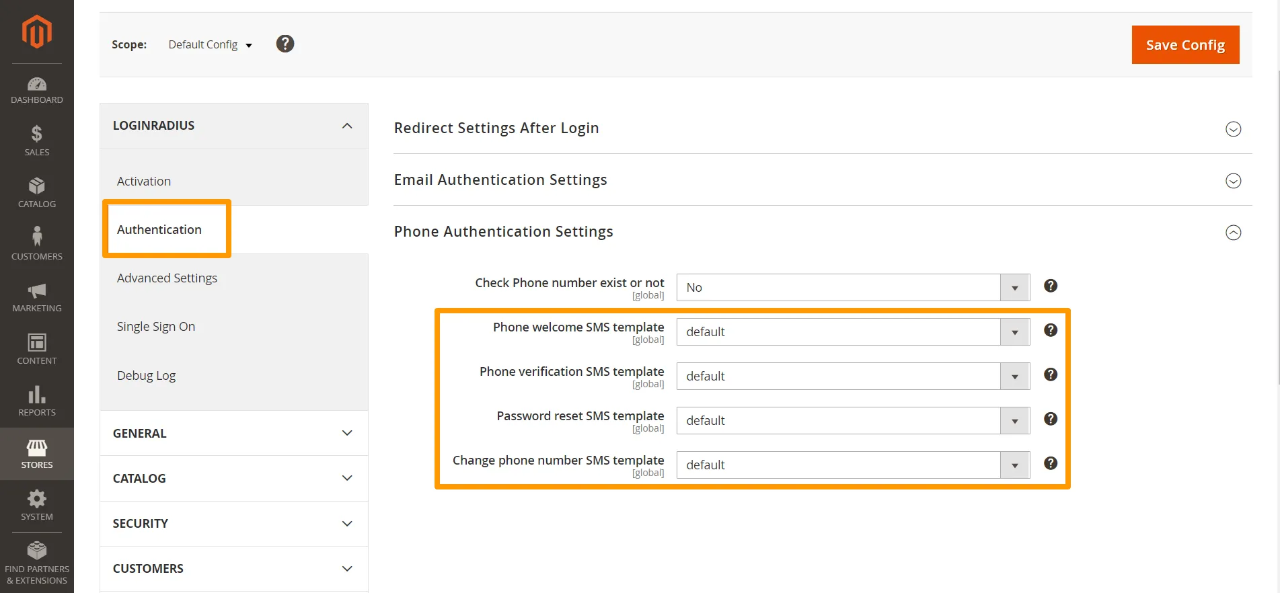Viewport: 1280px width, 593px height.
Task: Select the Advanced Settings menu item
Action: pos(167,278)
